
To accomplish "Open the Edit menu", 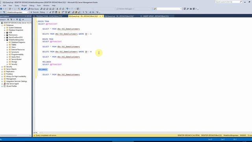I will 4,6.
